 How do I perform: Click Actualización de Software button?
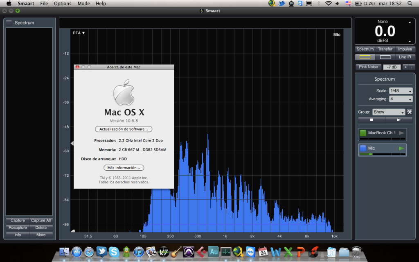[124, 129]
